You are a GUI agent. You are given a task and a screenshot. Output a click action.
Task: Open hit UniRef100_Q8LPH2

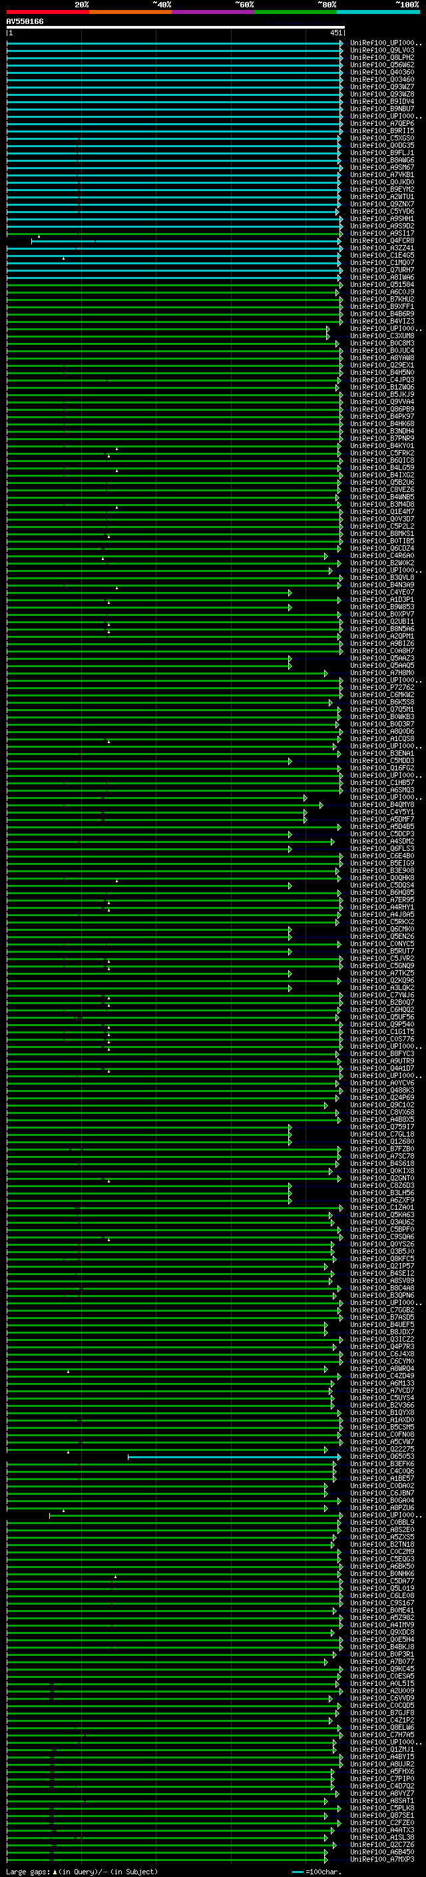pos(382,57)
